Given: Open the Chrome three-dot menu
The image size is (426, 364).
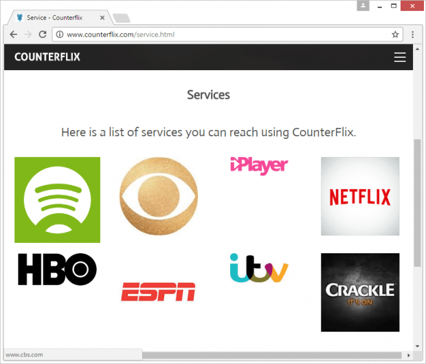Looking at the screenshot, I should pyautogui.click(x=412, y=34).
